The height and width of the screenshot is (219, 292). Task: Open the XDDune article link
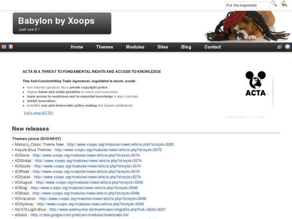pos(86,155)
